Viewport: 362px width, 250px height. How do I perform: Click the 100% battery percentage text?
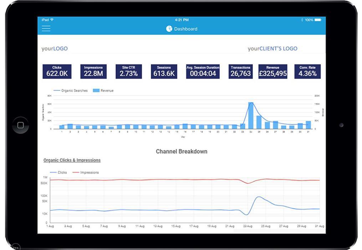click(309, 20)
